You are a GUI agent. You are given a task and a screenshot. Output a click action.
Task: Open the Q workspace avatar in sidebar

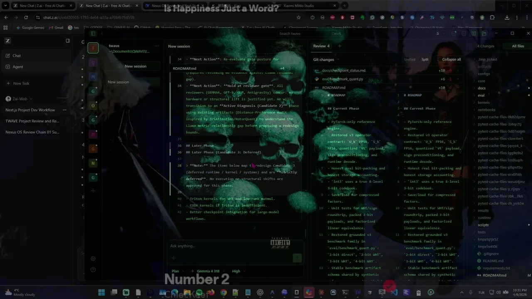(93, 62)
